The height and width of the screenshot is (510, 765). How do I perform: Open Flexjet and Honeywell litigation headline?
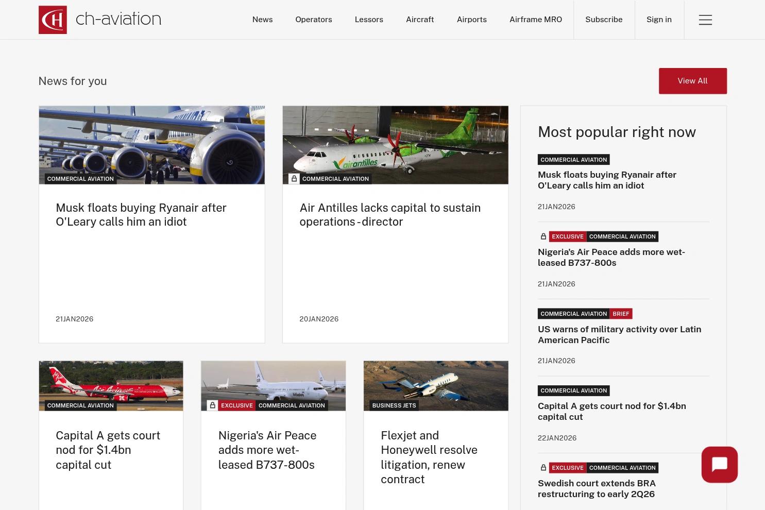429,457
